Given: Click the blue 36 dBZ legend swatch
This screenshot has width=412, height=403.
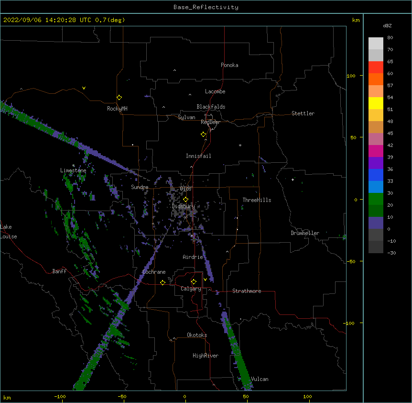Looking at the screenshot, I should 376,175.
